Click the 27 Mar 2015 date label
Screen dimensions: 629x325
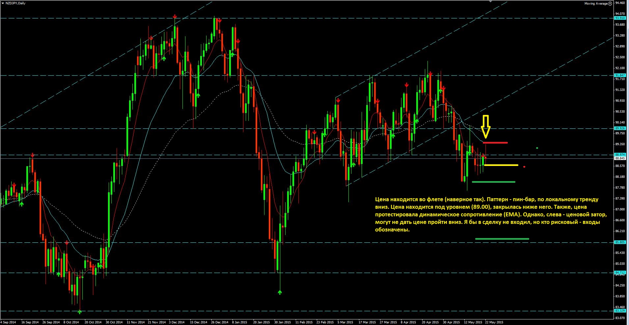[388, 322]
